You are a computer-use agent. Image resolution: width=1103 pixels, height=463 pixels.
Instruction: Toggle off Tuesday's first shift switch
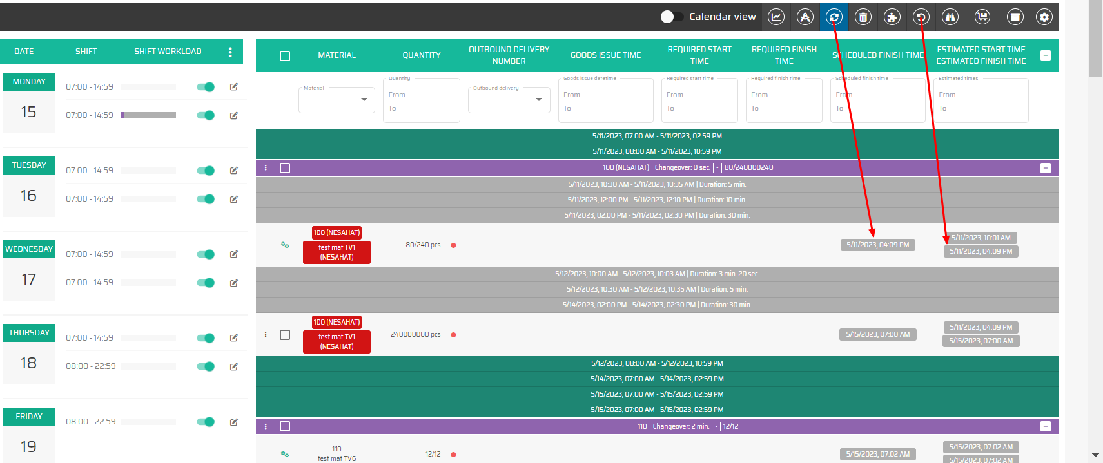point(206,171)
